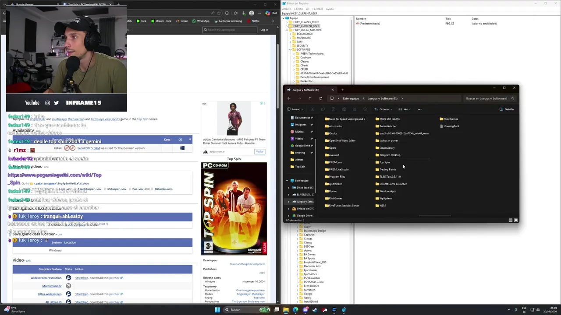This screenshot has width=561, height=315.
Task: Switch to details list view in Explorer status bar
Action: coord(511,220)
